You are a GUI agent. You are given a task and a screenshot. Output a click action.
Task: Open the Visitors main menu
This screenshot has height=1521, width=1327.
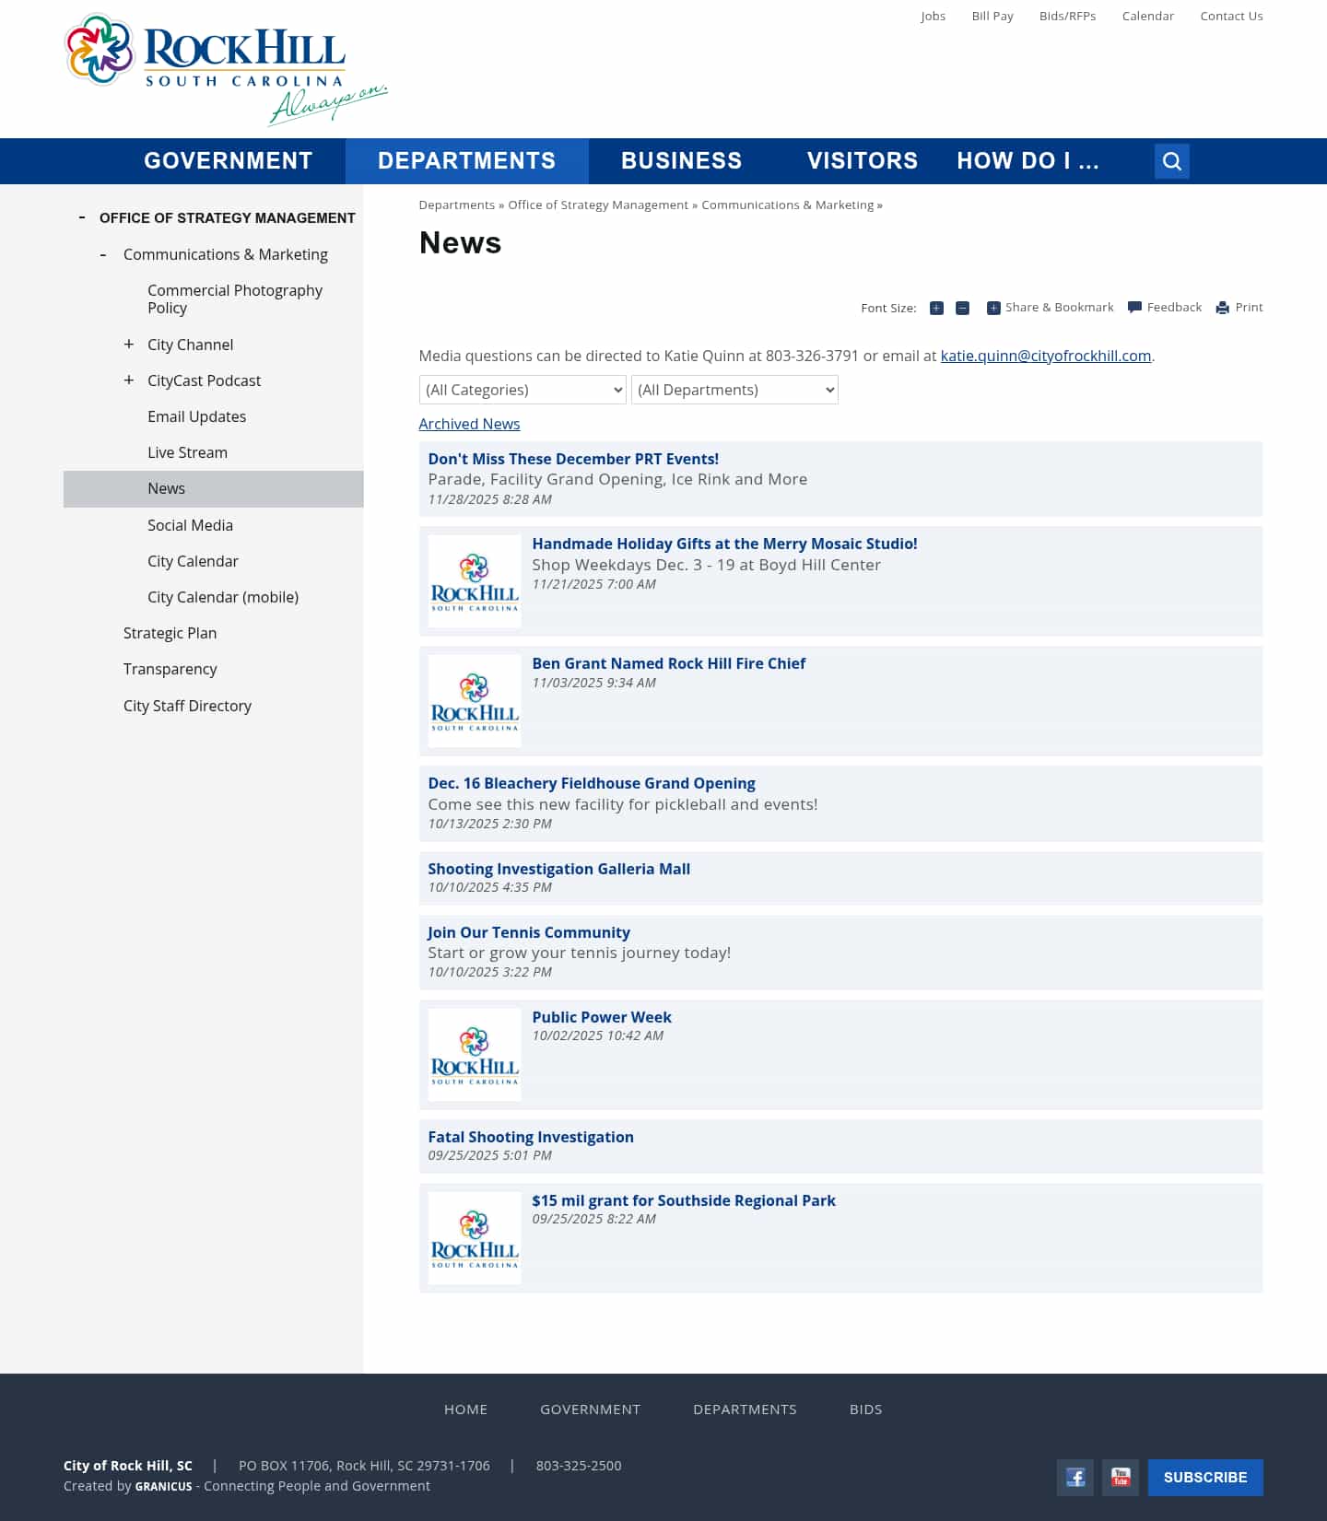863,161
